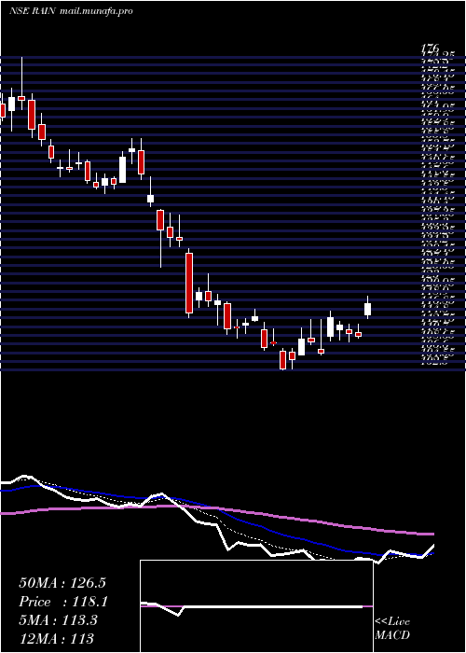This screenshot has width=466, height=653.
Task: Click the 176 price axis label
Action: 431,49
